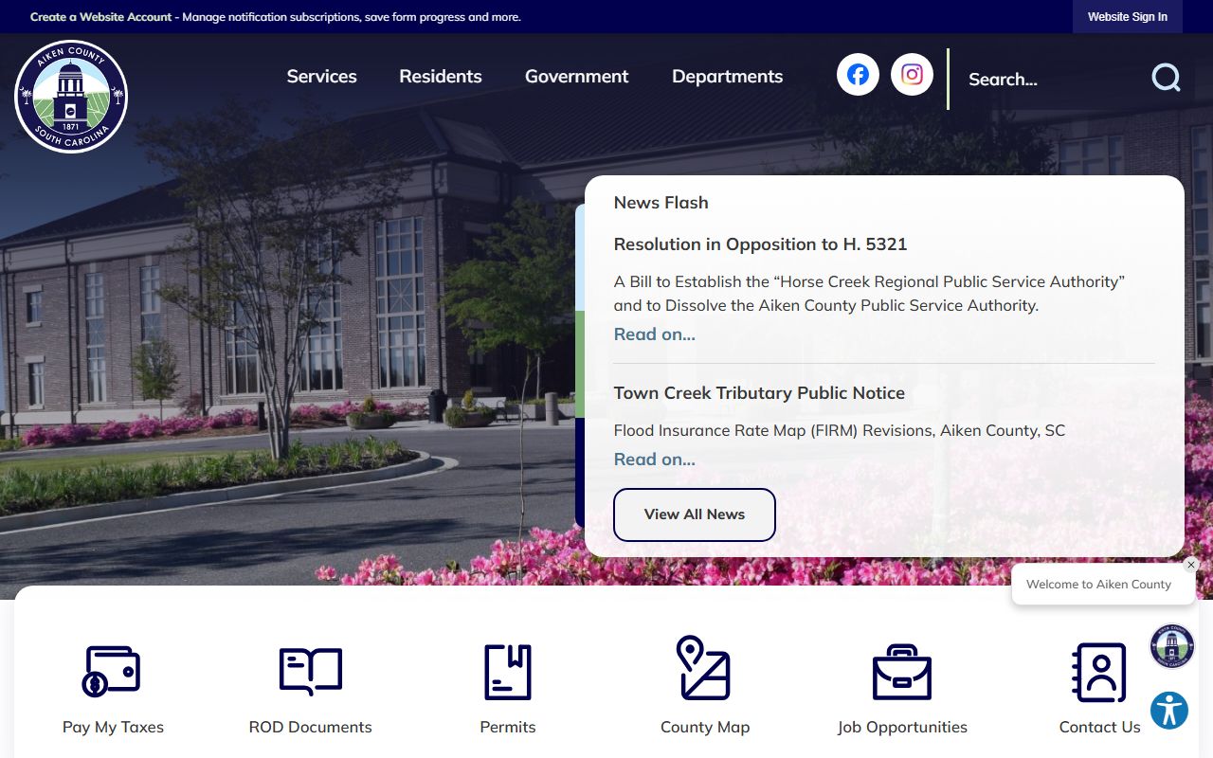Open the Permits document icon
This screenshot has height=758, width=1213.
(x=508, y=672)
